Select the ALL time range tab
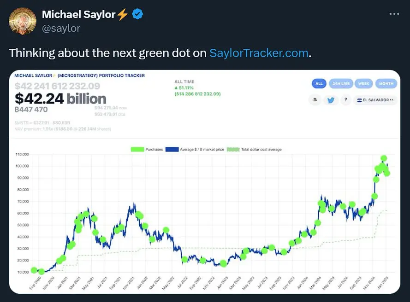 319,83
